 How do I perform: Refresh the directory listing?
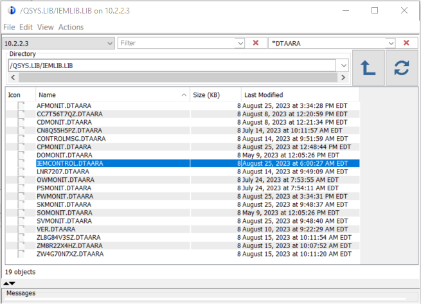(402, 67)
